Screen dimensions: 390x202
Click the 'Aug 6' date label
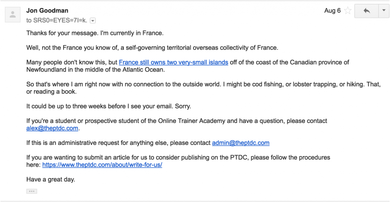pos(332,11)
